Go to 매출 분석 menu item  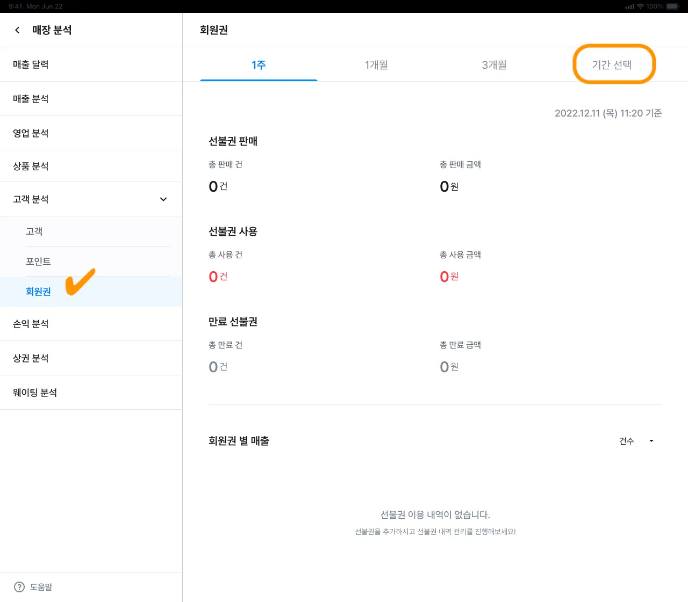coord(31,99)
